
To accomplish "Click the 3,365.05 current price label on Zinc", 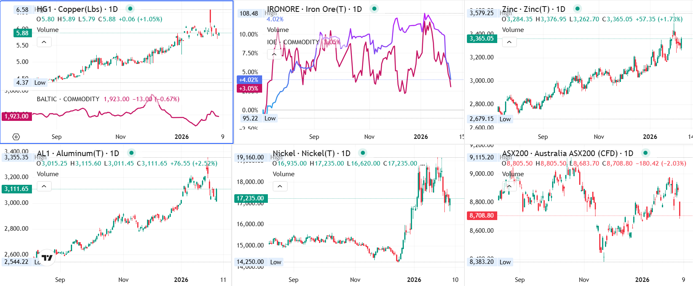I will pyautogui.click(x=482, y=39).
